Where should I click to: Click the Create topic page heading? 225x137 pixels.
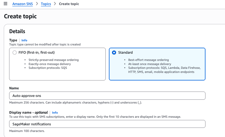pos(20,16)
